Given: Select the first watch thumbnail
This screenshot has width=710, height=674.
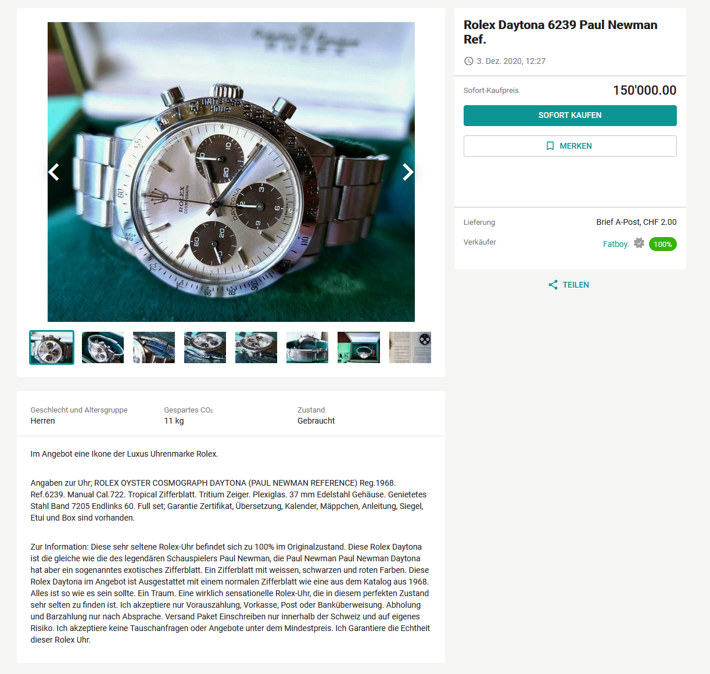Looking at the screenshot, I should click(x=52, y=347).
